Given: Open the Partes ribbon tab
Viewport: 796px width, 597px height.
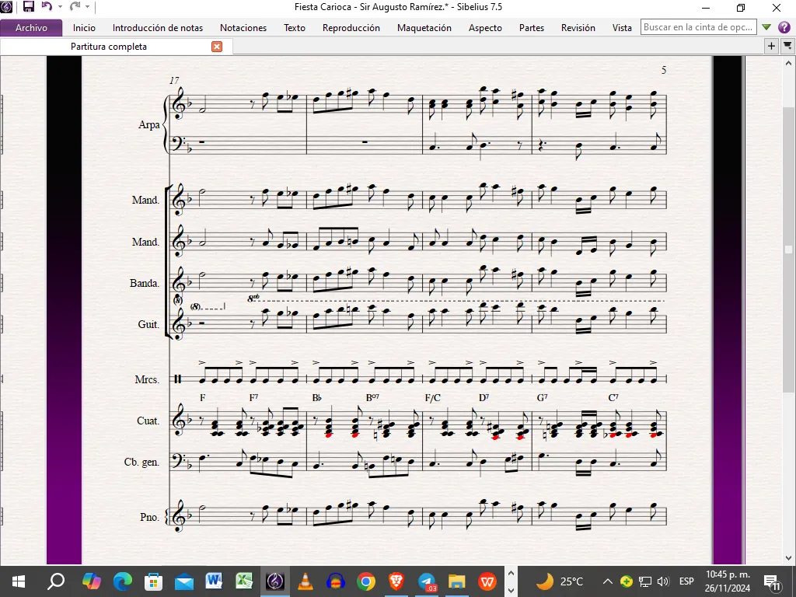Looking at the screenshot, I should click(532, 28).
